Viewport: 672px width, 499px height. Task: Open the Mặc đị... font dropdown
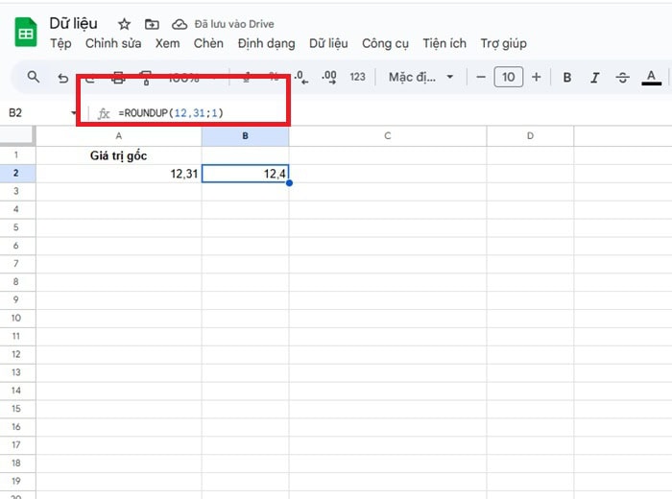[x=420, y=77]
